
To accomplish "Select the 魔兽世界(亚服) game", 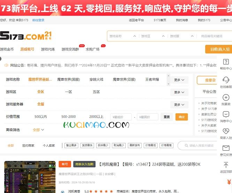I will tap(124, 80).
